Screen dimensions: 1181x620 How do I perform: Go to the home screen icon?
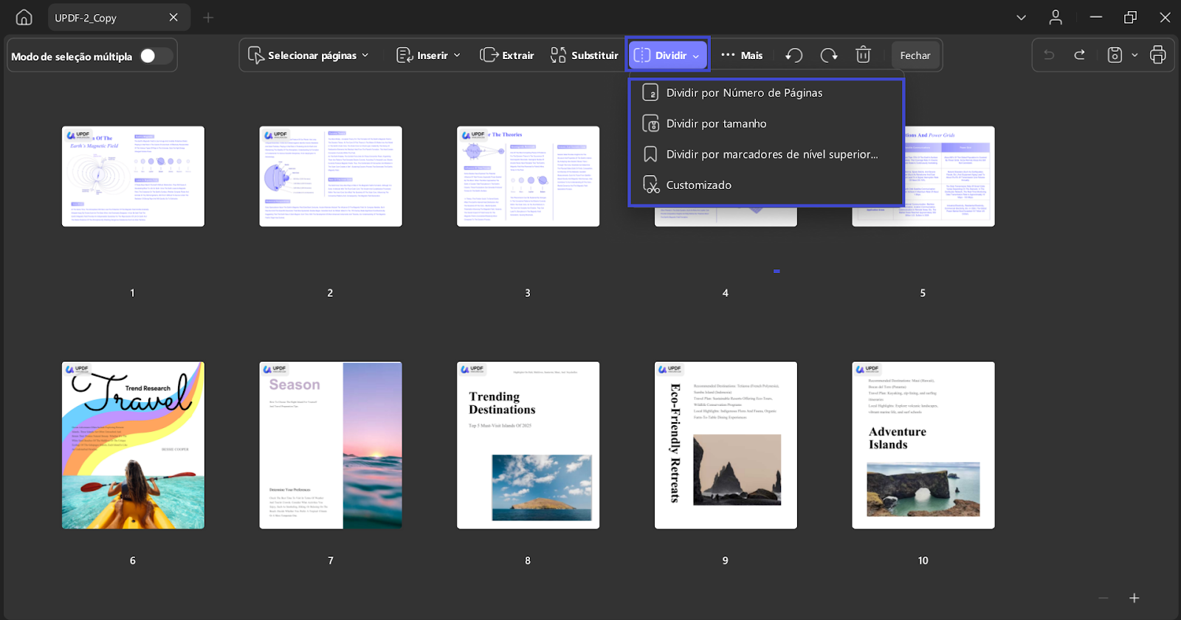pyautogui.click(x=24, y=17)
